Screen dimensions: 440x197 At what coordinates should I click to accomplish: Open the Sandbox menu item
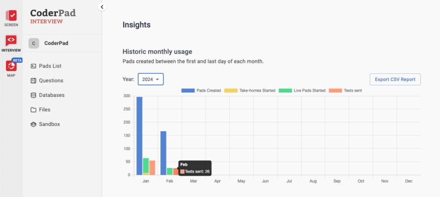[49, 124]
